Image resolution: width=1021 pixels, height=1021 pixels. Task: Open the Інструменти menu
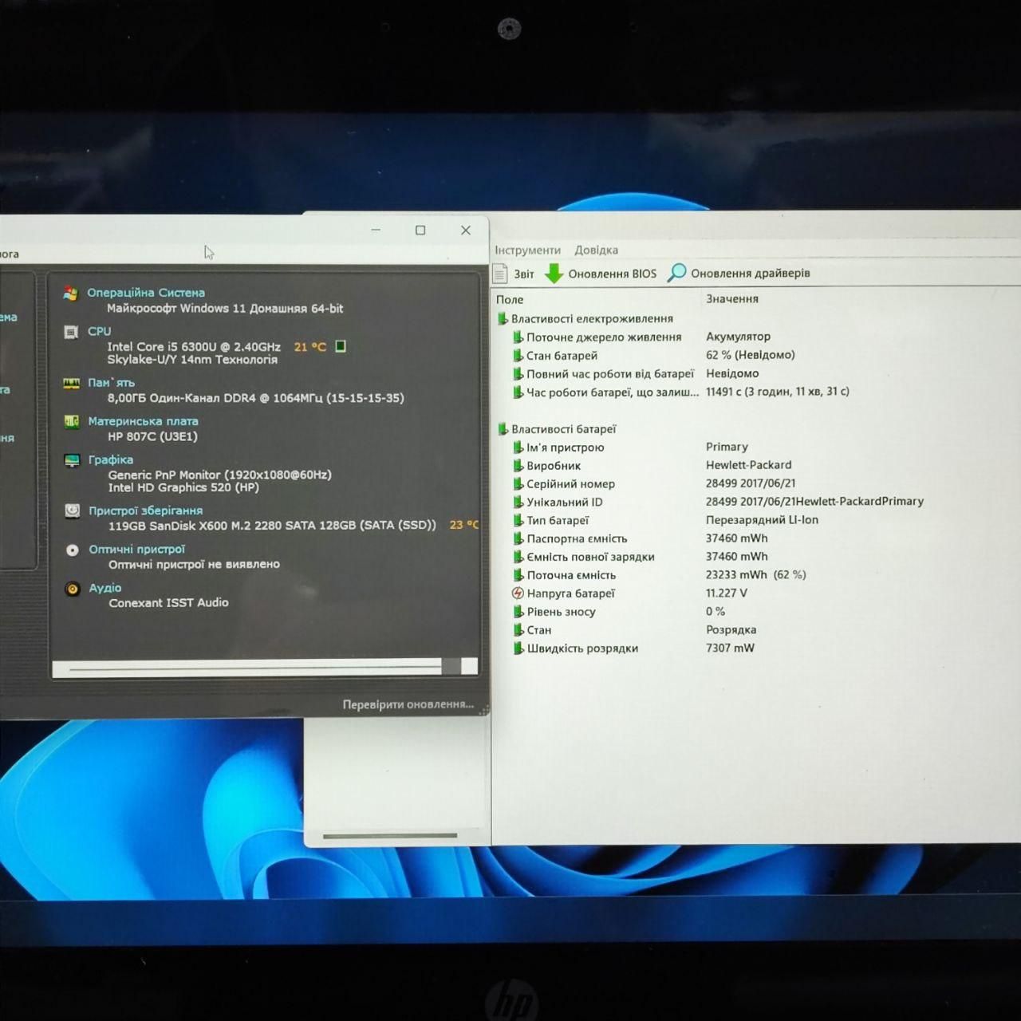pos(527,250)
